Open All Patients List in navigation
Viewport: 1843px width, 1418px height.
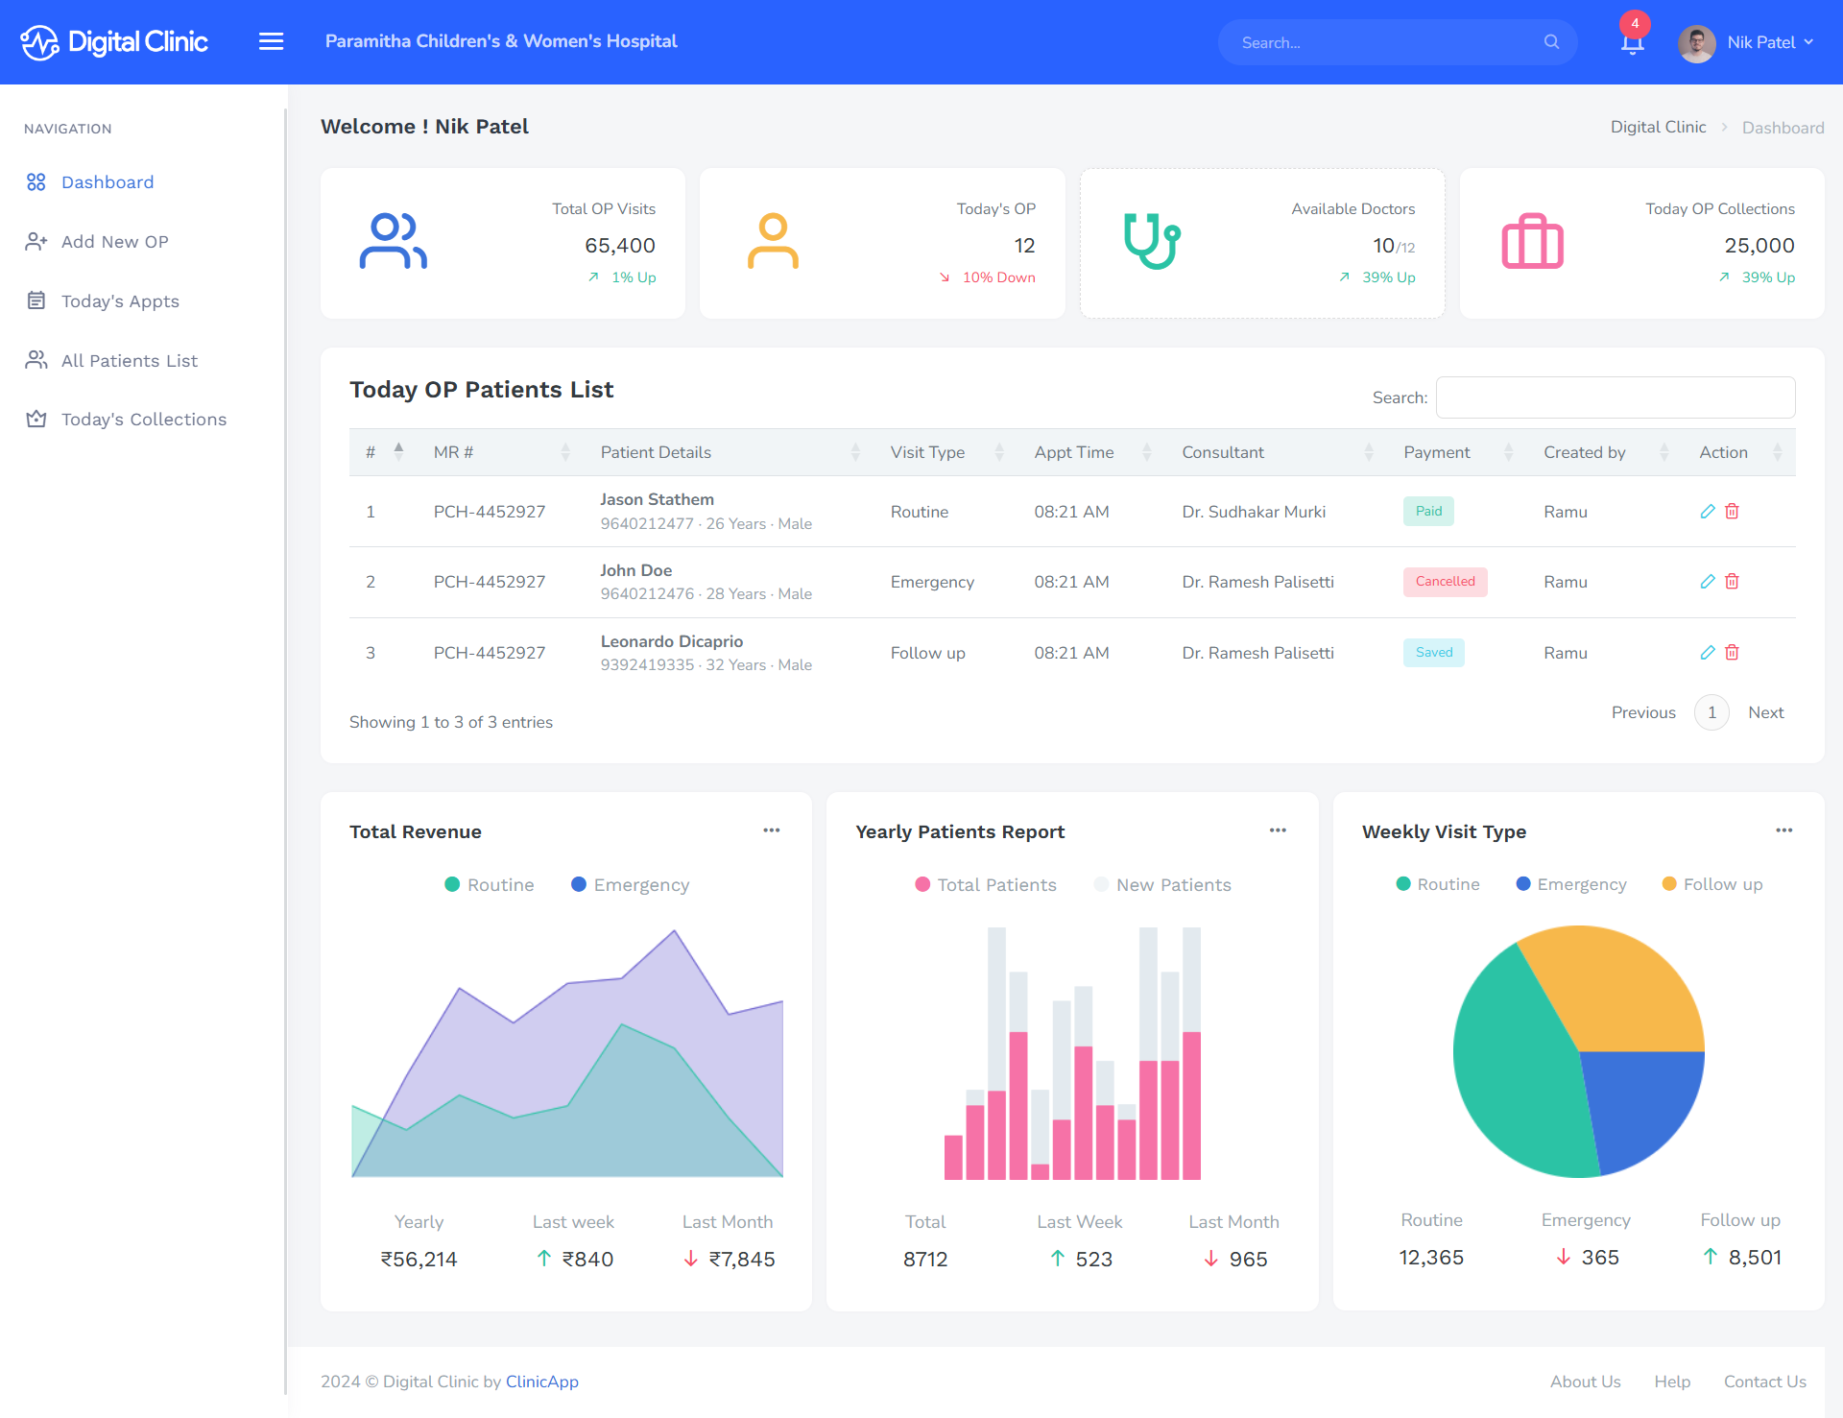(x=129, y=361)
